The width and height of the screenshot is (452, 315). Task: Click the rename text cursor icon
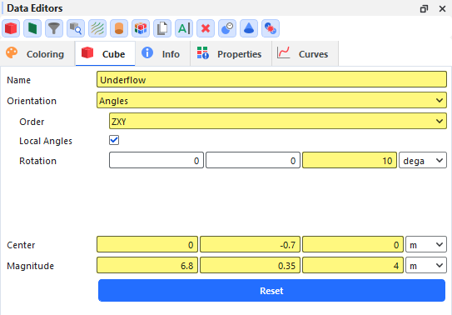(x=184, y=28)
